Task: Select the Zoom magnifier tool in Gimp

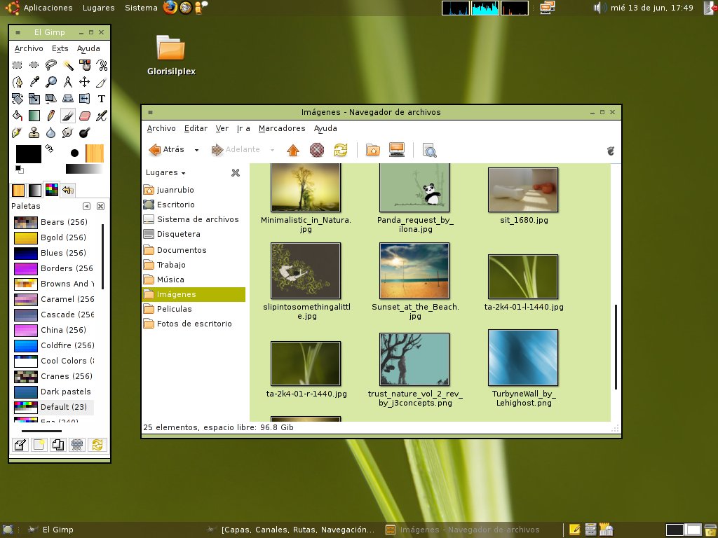Action: 50,82
